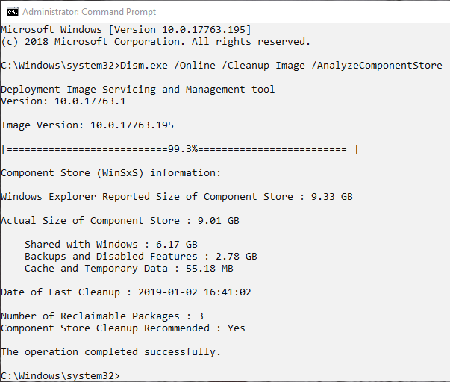Image resolution: width=450 pixels, height=382 pixels.
Task: Click the Dism.exe /Online command line
Action: pyautogui.click(x=222, y=66)
